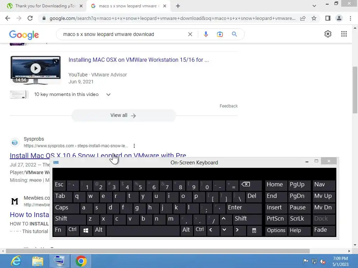Toggle right Alt key on On-Screen Keyboard
Screen dimensions: 358x268
pyautogui.click(x=186, y=231)
